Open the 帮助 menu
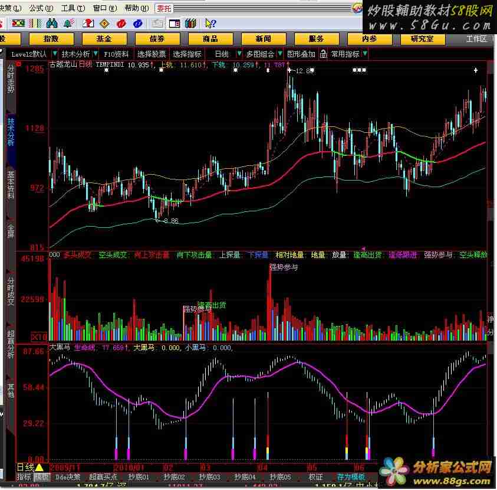 (x=137, y=8)
